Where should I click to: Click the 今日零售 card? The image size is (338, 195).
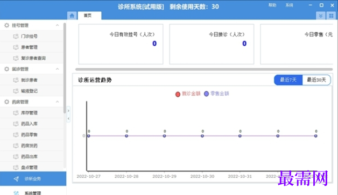[297, 44]
